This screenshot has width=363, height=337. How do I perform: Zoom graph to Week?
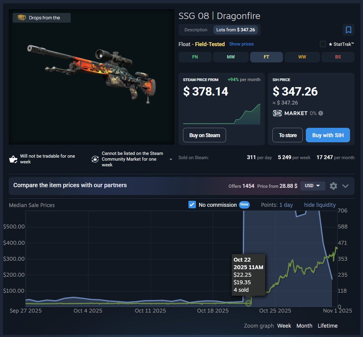[x=284, y=326]
